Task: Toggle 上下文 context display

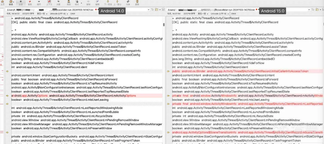Action: point(49,3)
